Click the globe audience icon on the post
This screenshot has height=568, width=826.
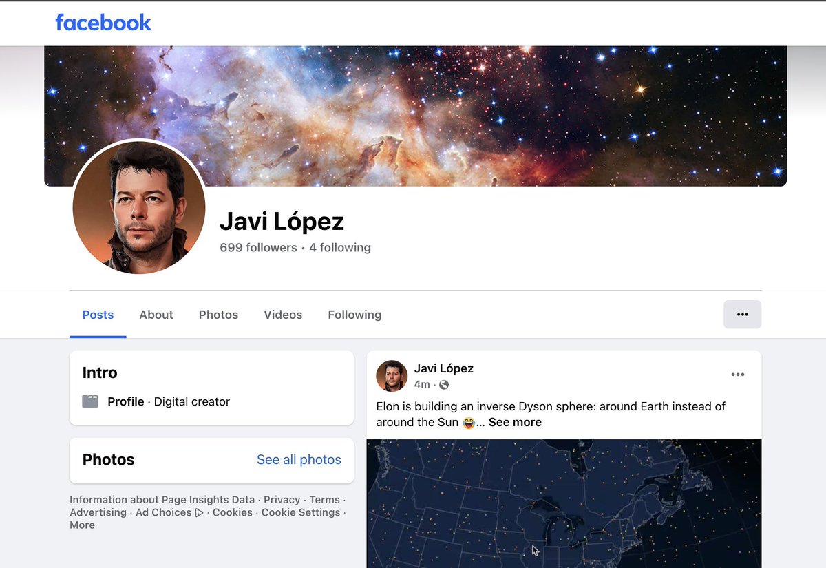[x=443, y=385]
